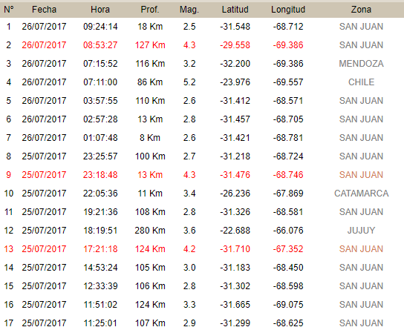Viewport: 404px width, 327px height.
Task: Click magnitude 5.2 in row 4
Action: pyautogui.click(x=189, y=82)
